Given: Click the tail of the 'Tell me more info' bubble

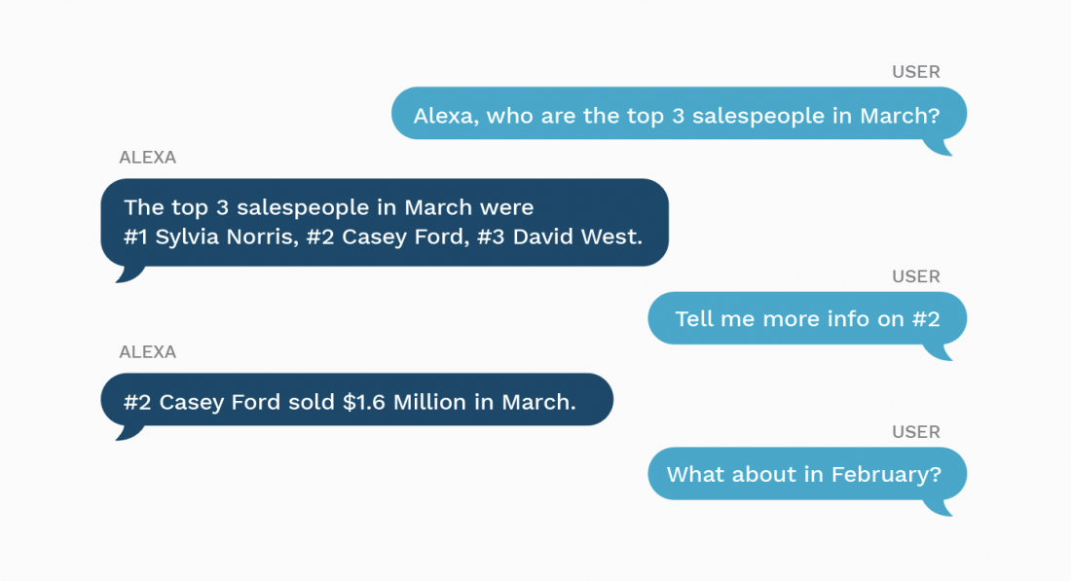Looking at the screenshot, I should [x=940, y=351].
